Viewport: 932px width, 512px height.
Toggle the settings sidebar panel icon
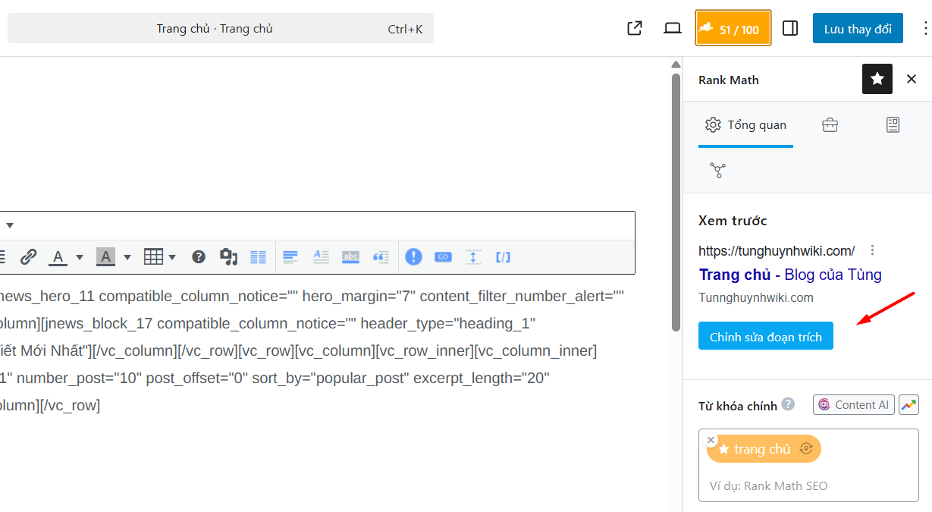(x=790, y=29)
